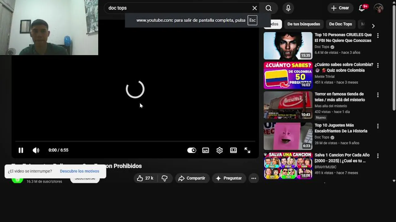
Task: Show more filter chips with the right arrow
Action: point(373,26)
